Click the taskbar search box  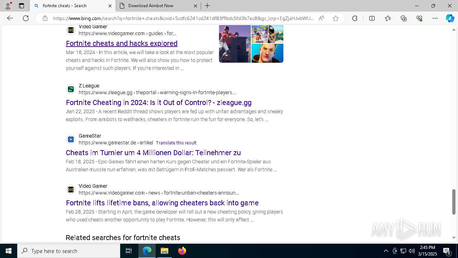pos(69,251)
